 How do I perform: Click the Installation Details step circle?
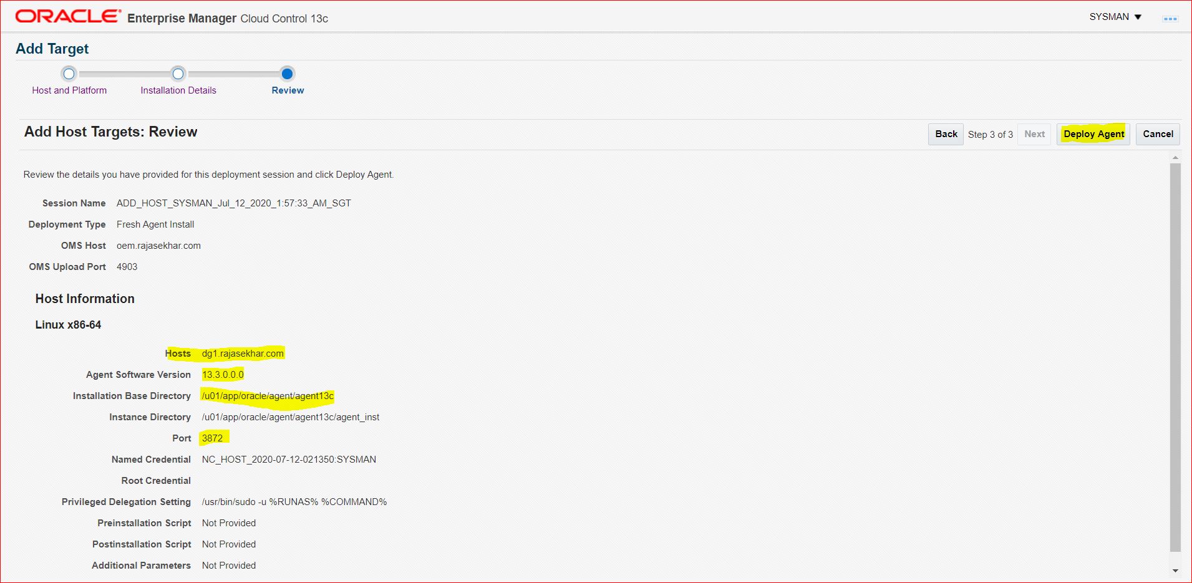tap(178, 74)
